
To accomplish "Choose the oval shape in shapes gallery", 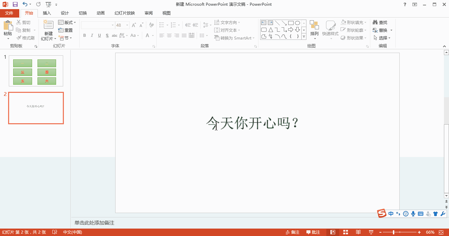I will [x=297, y=23].
